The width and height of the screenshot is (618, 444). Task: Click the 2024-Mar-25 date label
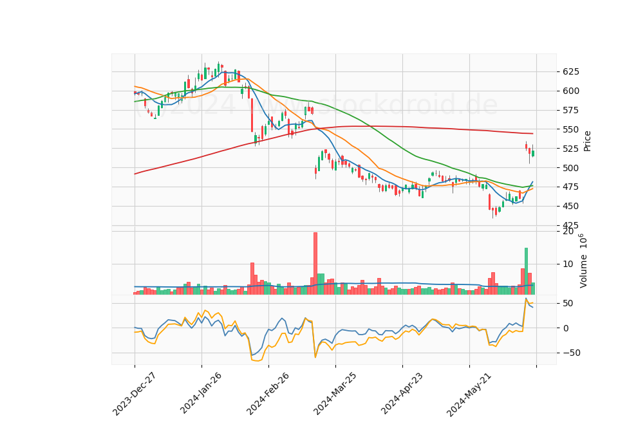click(x=335, y=394)
